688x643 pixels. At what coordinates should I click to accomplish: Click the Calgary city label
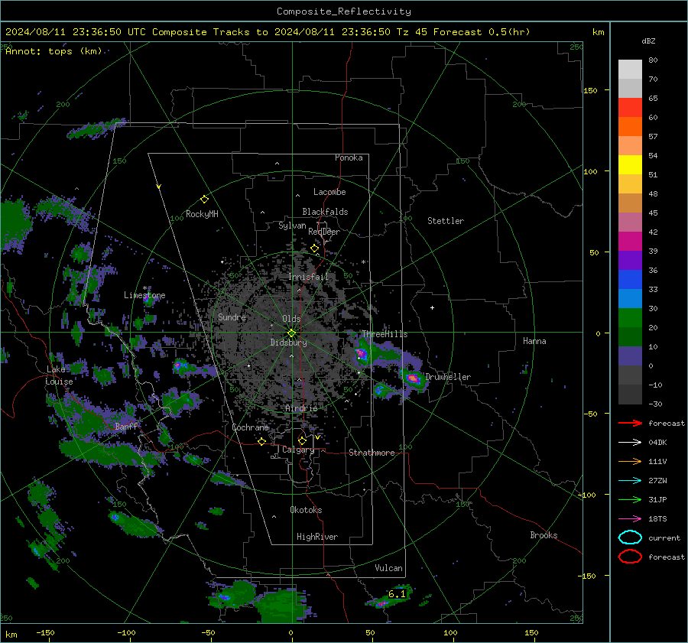tap(298, 450)
